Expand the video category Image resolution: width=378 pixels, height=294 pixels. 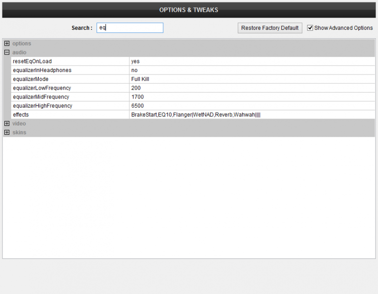click(7, 123)
